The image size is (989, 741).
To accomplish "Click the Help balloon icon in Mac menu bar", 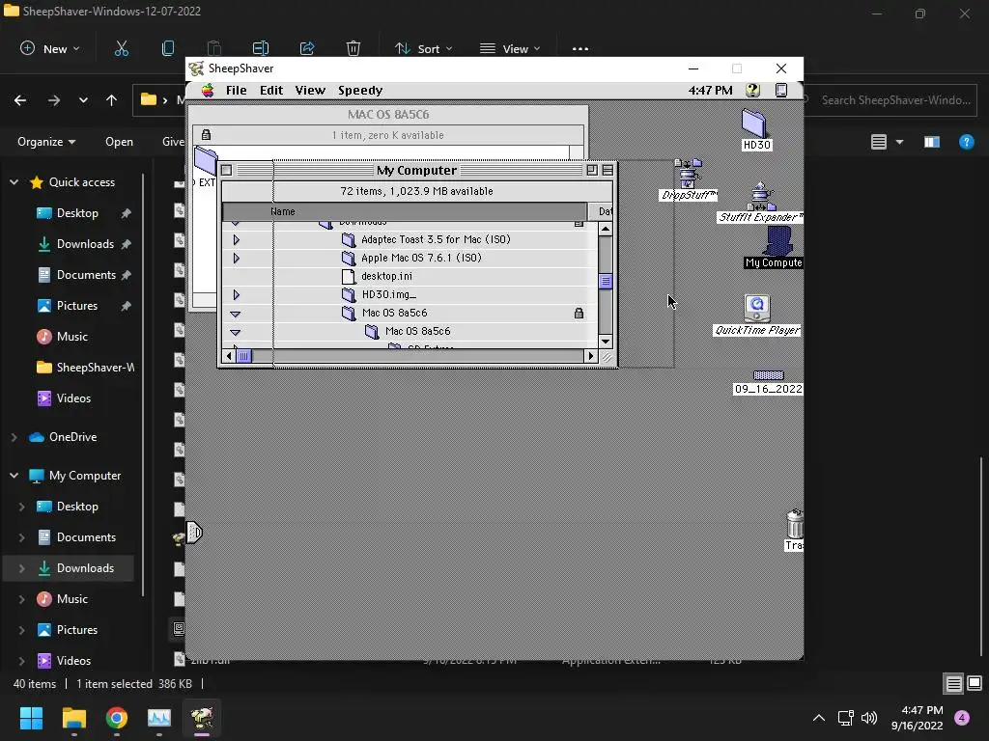I will 752,90.
